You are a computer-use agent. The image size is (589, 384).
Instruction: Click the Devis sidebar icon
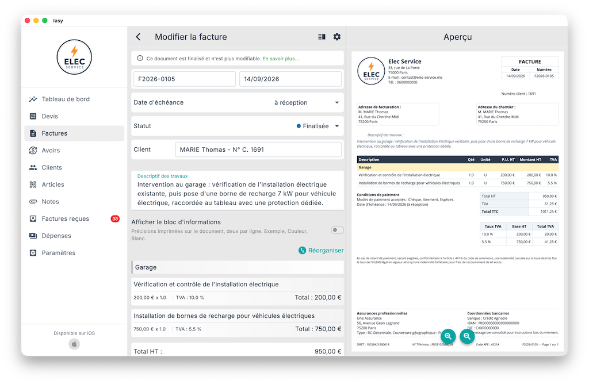click(33, 116)
